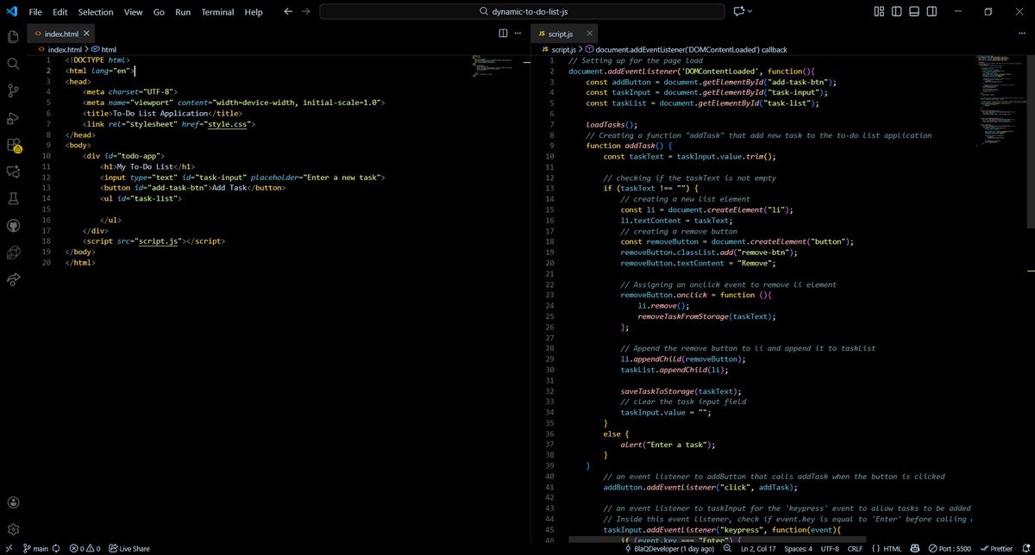Click the Ln 2, Col 17 cursor position

760,548
